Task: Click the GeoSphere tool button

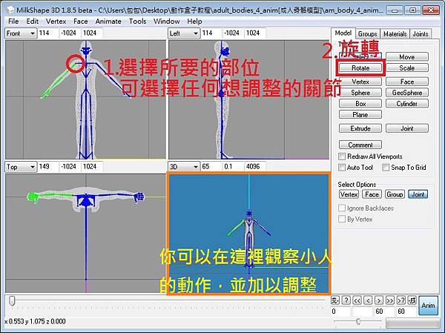Action: click(407, 93)
